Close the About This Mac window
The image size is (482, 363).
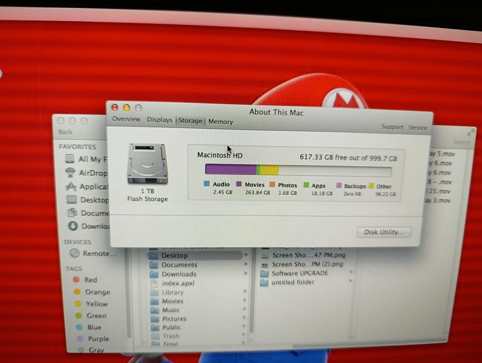115,107
